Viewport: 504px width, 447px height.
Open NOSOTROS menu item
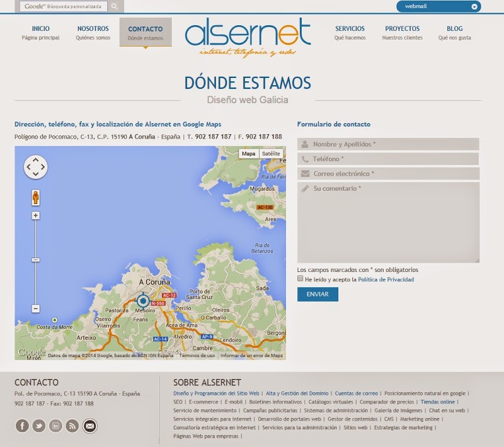click(x=93, y=33)
